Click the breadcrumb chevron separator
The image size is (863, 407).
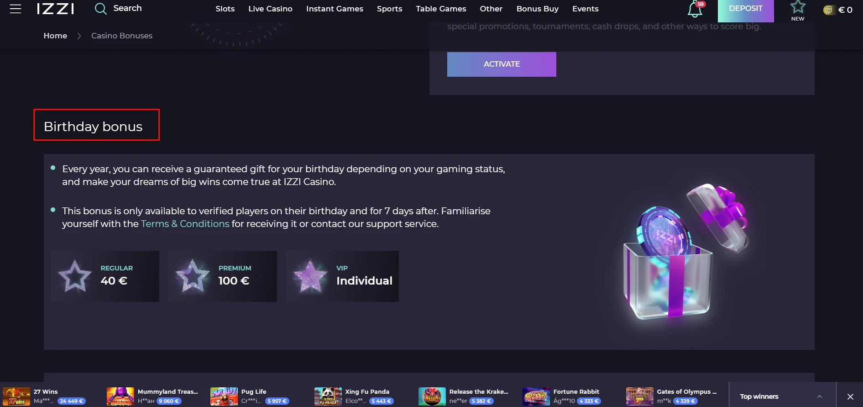79,36
